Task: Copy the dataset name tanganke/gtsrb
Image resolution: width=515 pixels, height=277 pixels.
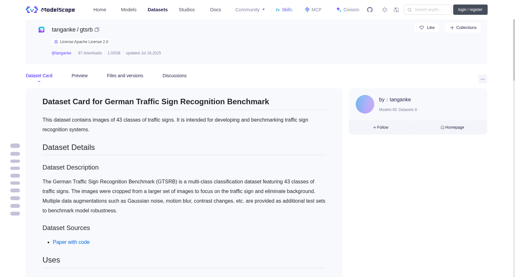Action: click(97, 30)
